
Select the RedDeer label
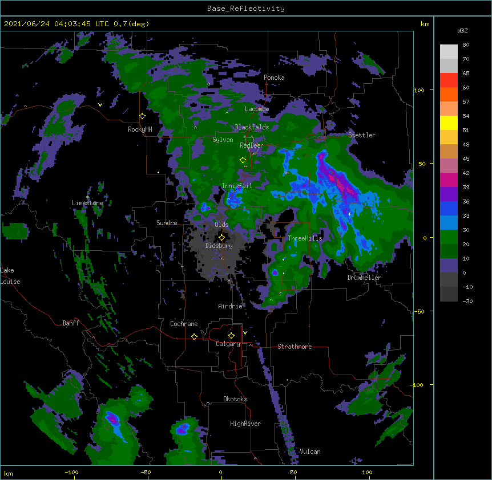point(252,145)
